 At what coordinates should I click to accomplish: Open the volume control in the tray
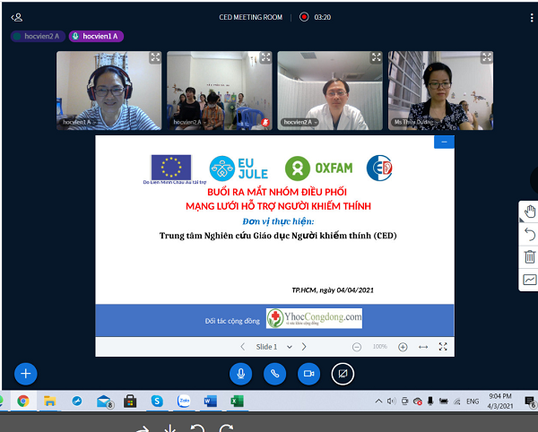click(391, 401)
